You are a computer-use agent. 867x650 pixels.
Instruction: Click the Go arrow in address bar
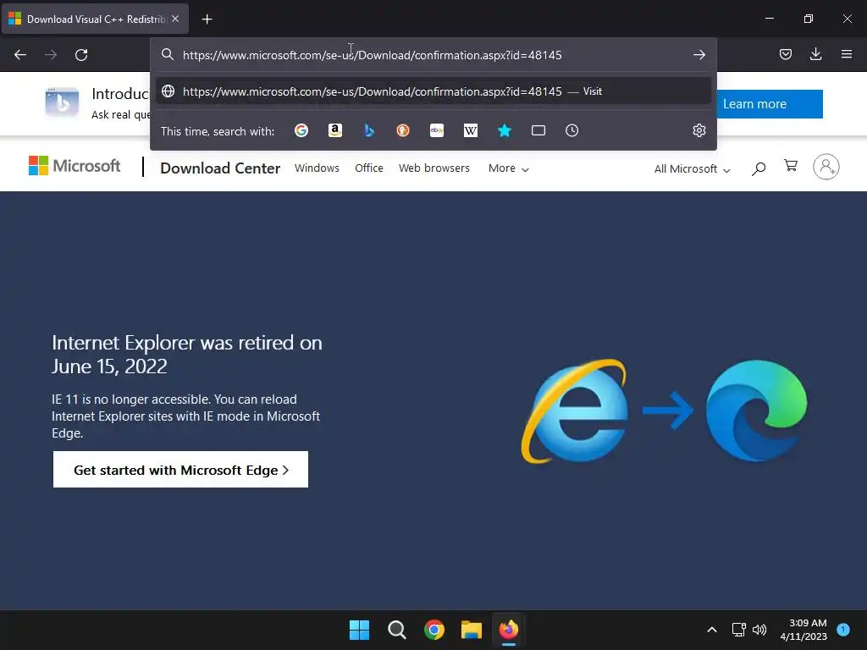click(x=699, y=55)
